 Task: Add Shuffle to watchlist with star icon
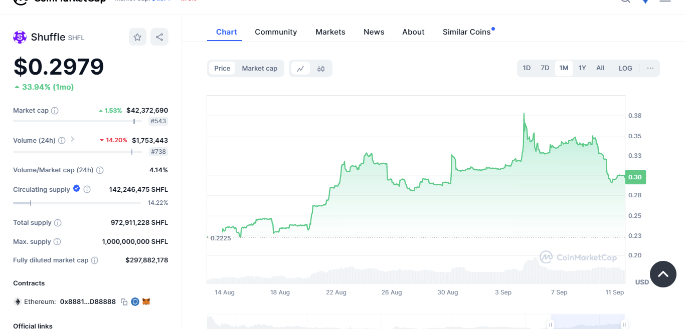137,37
